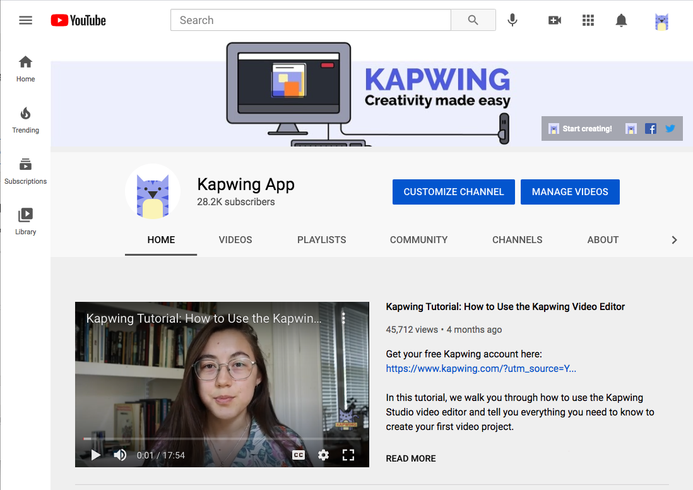This screenshot has width=693, height=490.
Task: Click the video progress bar
Action: click(x=221, y=438)
